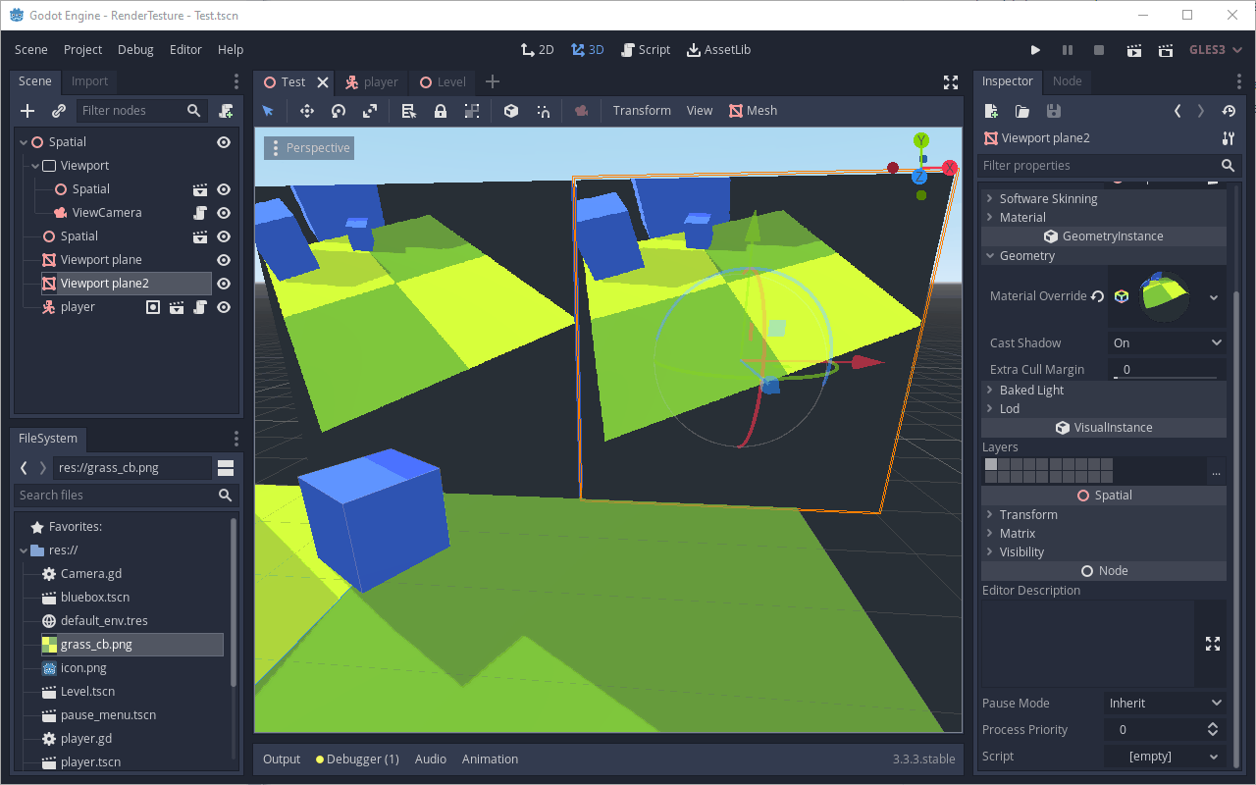Select the Scale tool
Viewport: 1256px width, 785px height.
pyautogui.click(x=370, y=111)
